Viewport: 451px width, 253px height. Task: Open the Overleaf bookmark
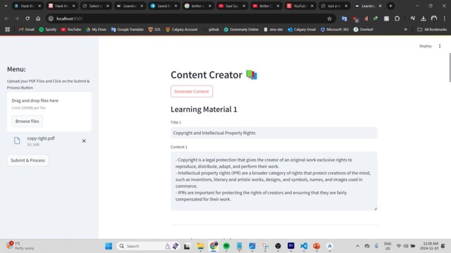click(x=363, y=29)
